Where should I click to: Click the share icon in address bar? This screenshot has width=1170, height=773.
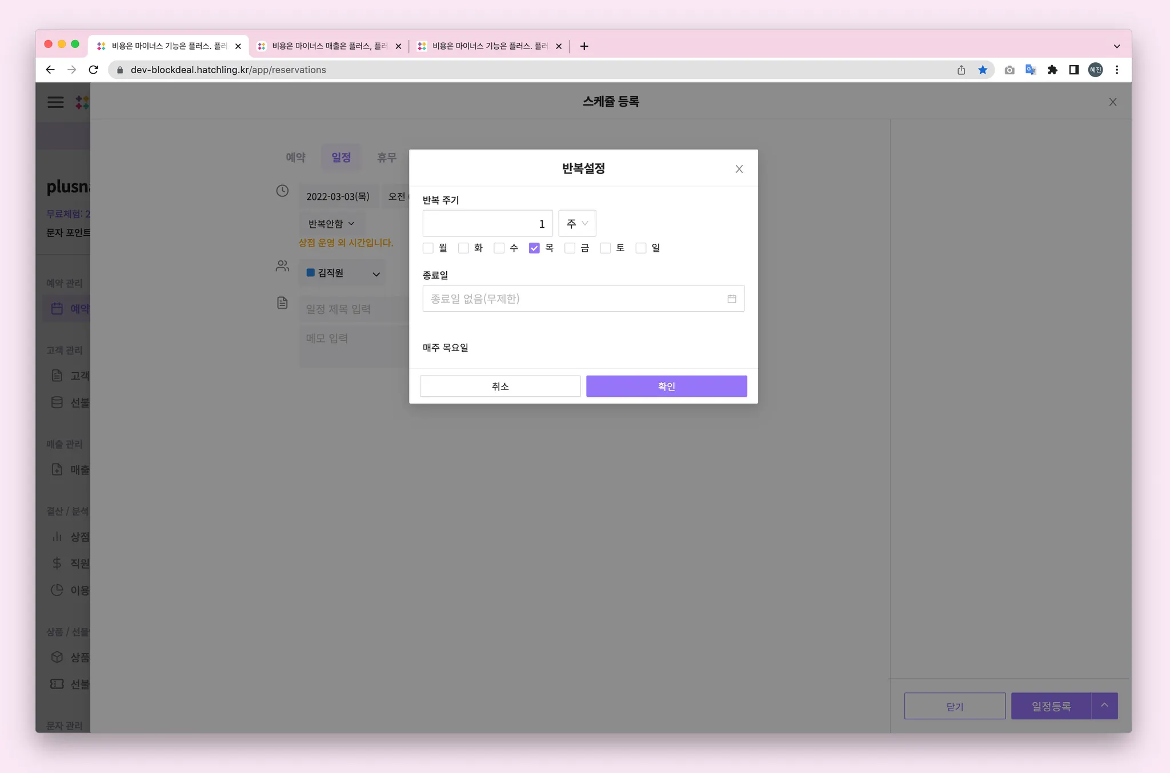pos(961,70)
